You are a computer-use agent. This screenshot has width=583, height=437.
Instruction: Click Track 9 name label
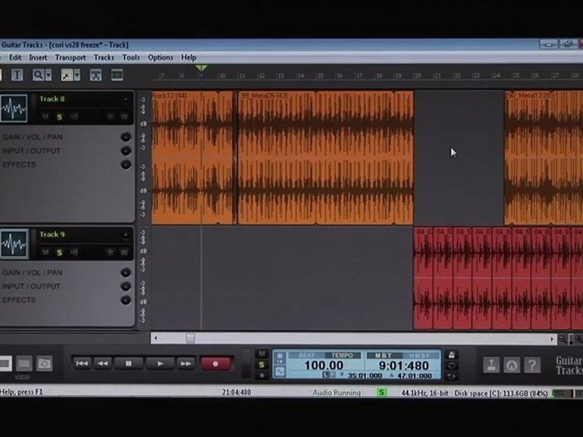[52, 234]
